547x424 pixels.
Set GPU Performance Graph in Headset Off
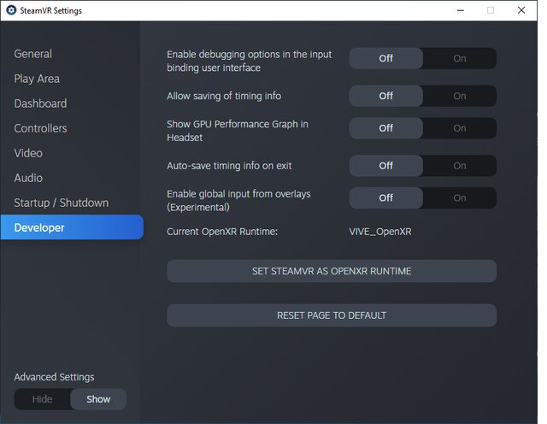pos(385,128)
